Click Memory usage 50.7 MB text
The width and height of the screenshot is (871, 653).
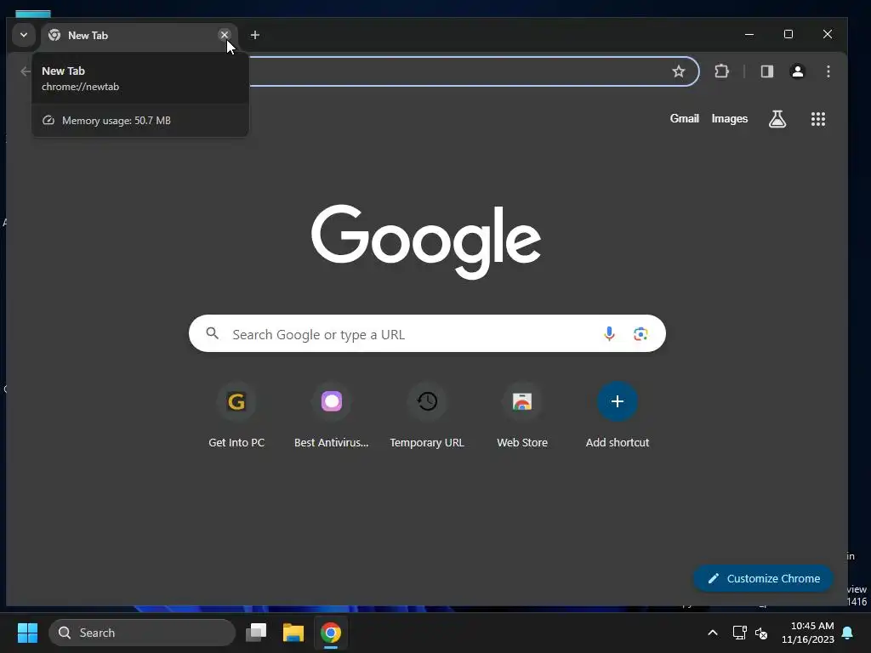pos(116,121)
